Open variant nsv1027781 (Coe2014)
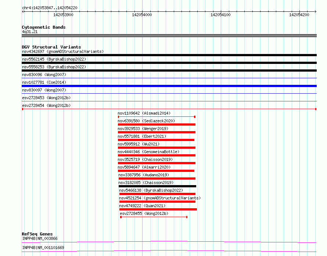327x256 pixels. click(x=44, y=82)
